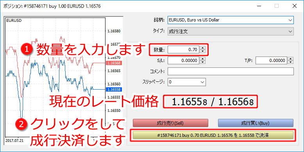The height and width of the screenshot is (152, 304).
Task: Click the コメント comment text field
Action: [231, 71]
